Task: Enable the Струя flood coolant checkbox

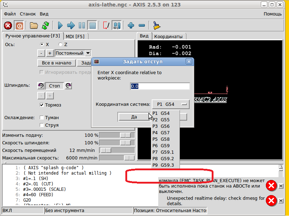Action: pyautogui.click(x=42, y=125)
